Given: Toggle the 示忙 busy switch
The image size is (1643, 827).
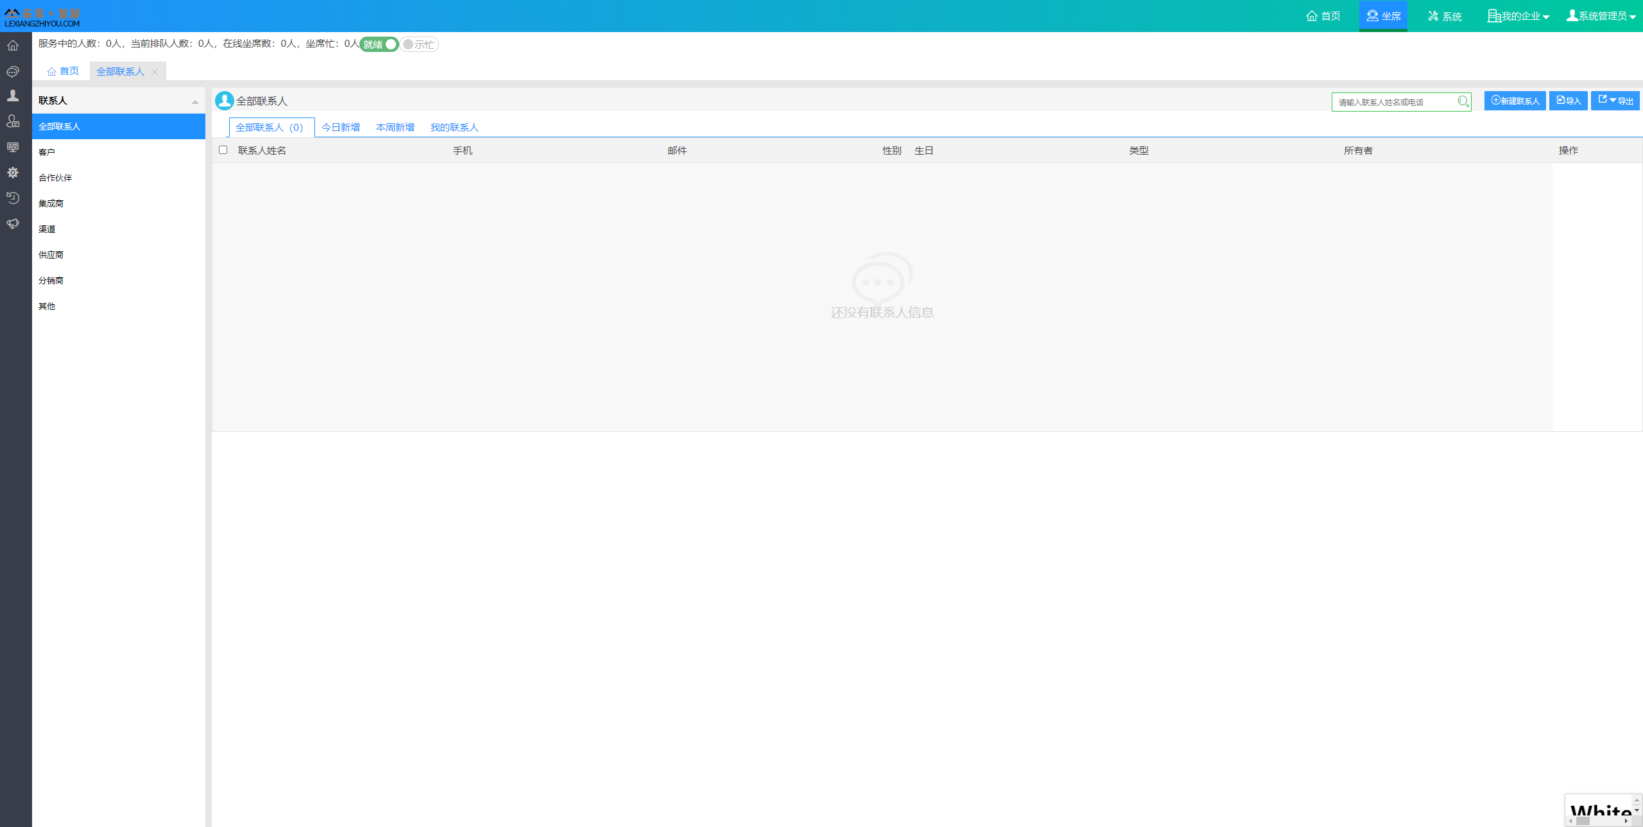Looking at the screenshot, I should coord(419,44).
